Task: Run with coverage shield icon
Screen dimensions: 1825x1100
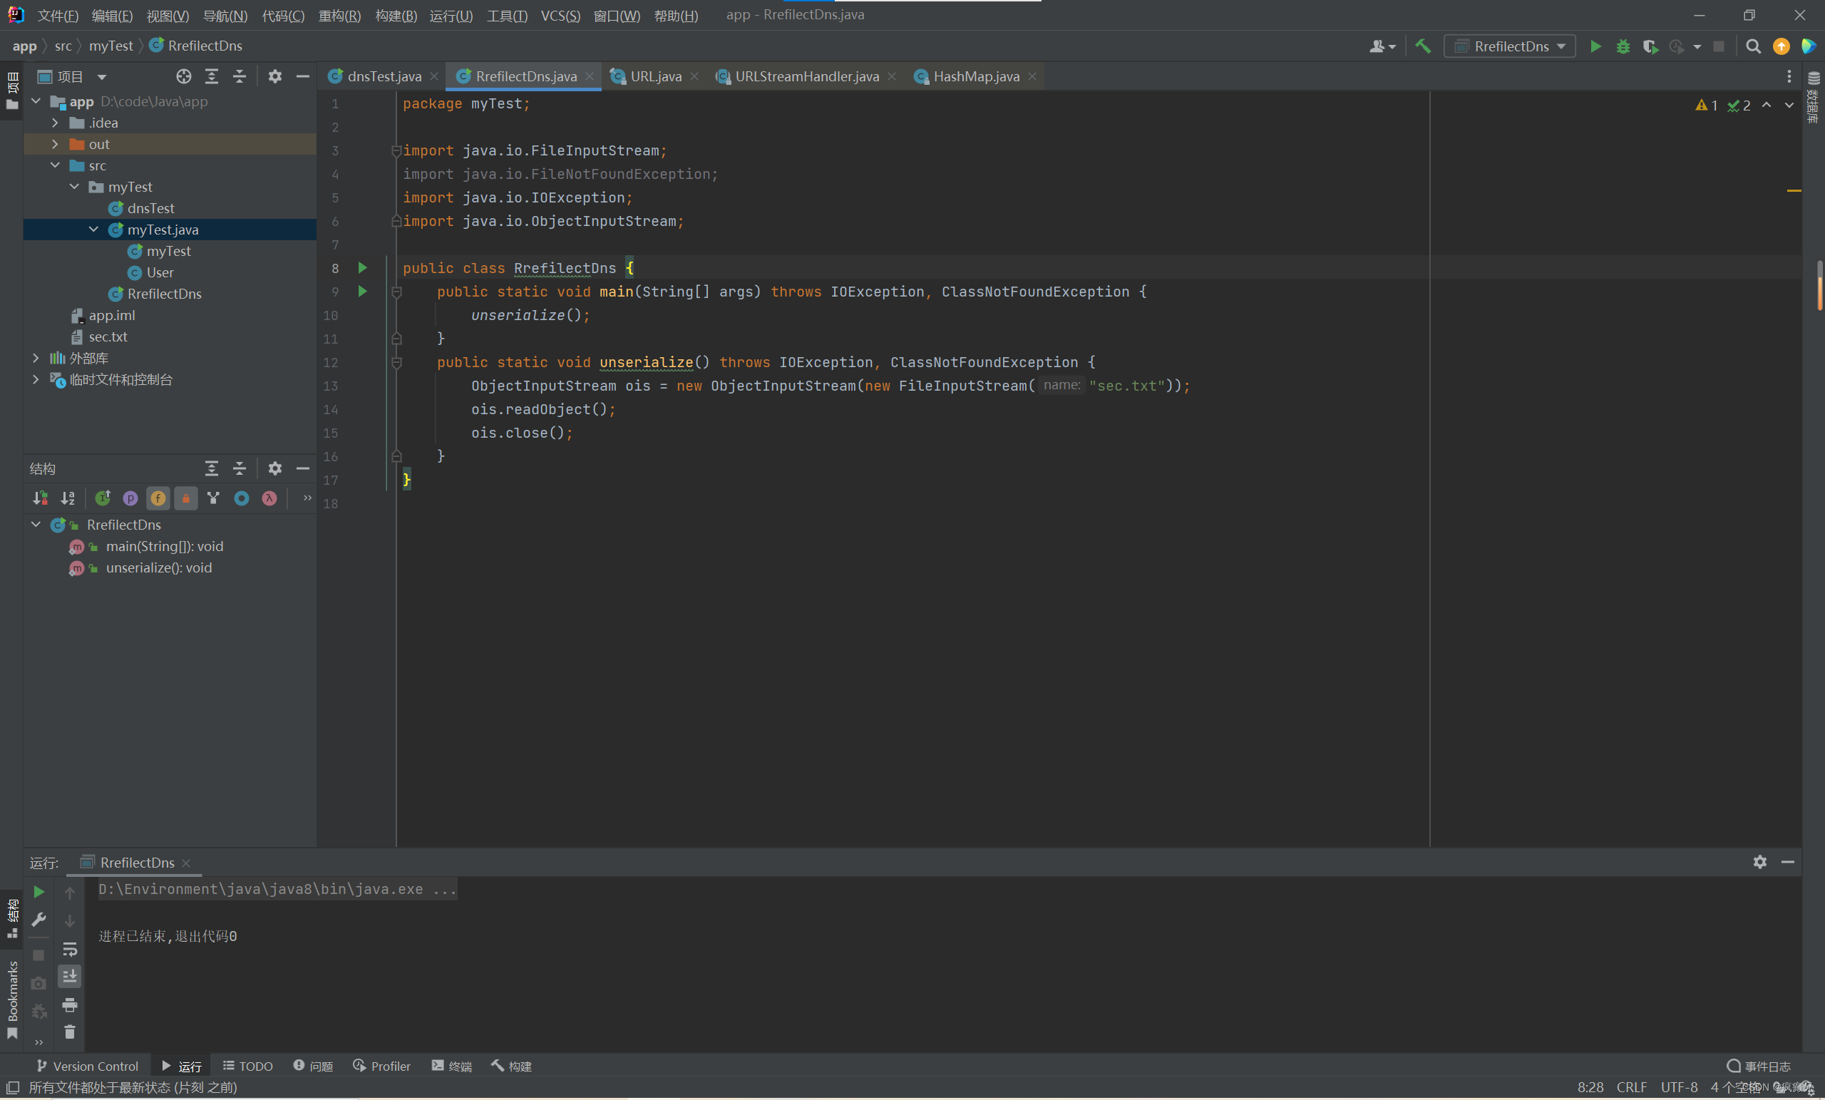Action: click(1650, 46)
